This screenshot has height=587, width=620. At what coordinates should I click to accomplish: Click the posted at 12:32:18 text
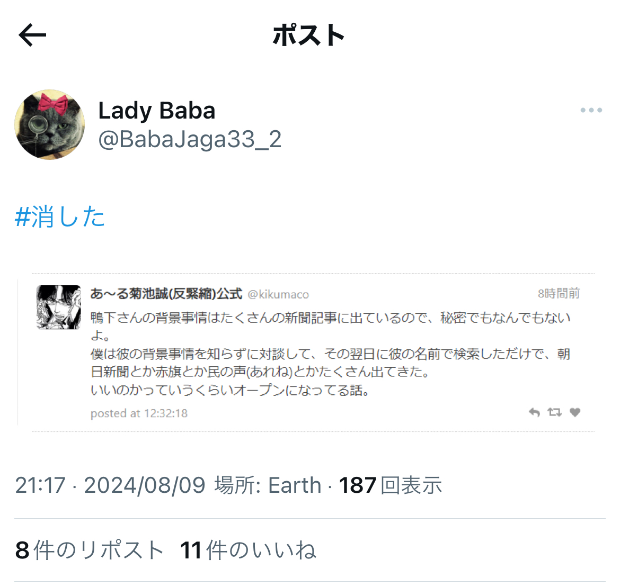139,413
